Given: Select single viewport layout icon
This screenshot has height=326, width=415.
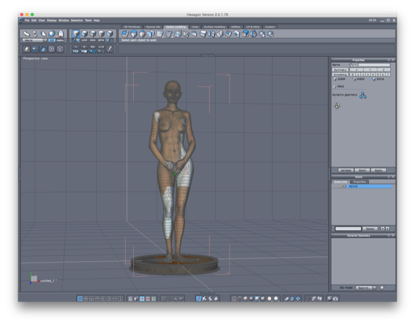Looking at the screenshot, I should tap(80, 299).
